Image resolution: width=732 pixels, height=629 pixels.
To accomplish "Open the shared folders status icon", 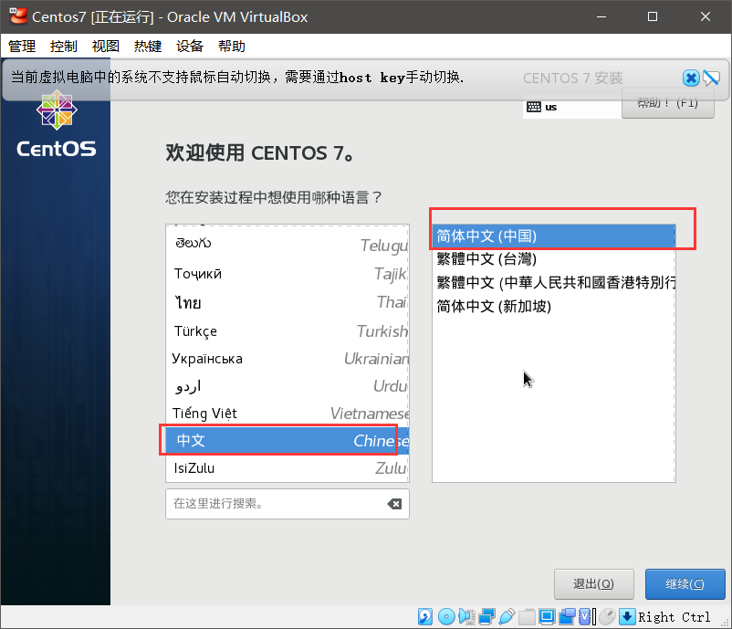I will click(527, 616).
